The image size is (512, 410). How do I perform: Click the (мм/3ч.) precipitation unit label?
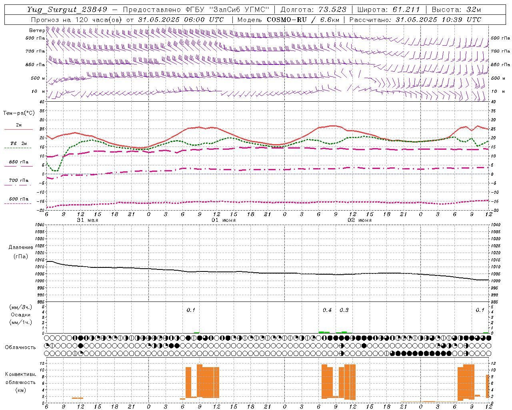tap(21, 307)
